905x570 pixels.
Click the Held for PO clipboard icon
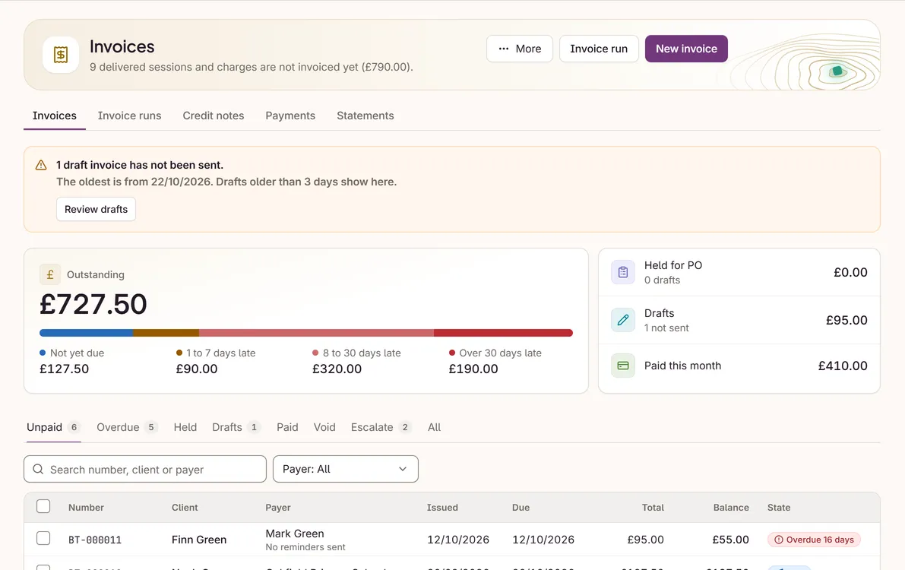(623, 272)
